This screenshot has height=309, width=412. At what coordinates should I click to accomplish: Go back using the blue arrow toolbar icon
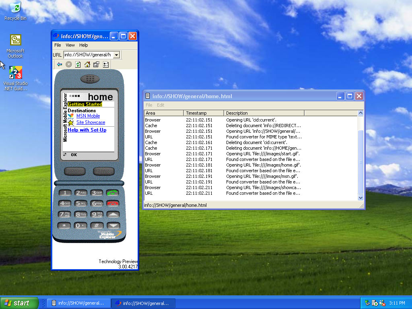(60, 64)
